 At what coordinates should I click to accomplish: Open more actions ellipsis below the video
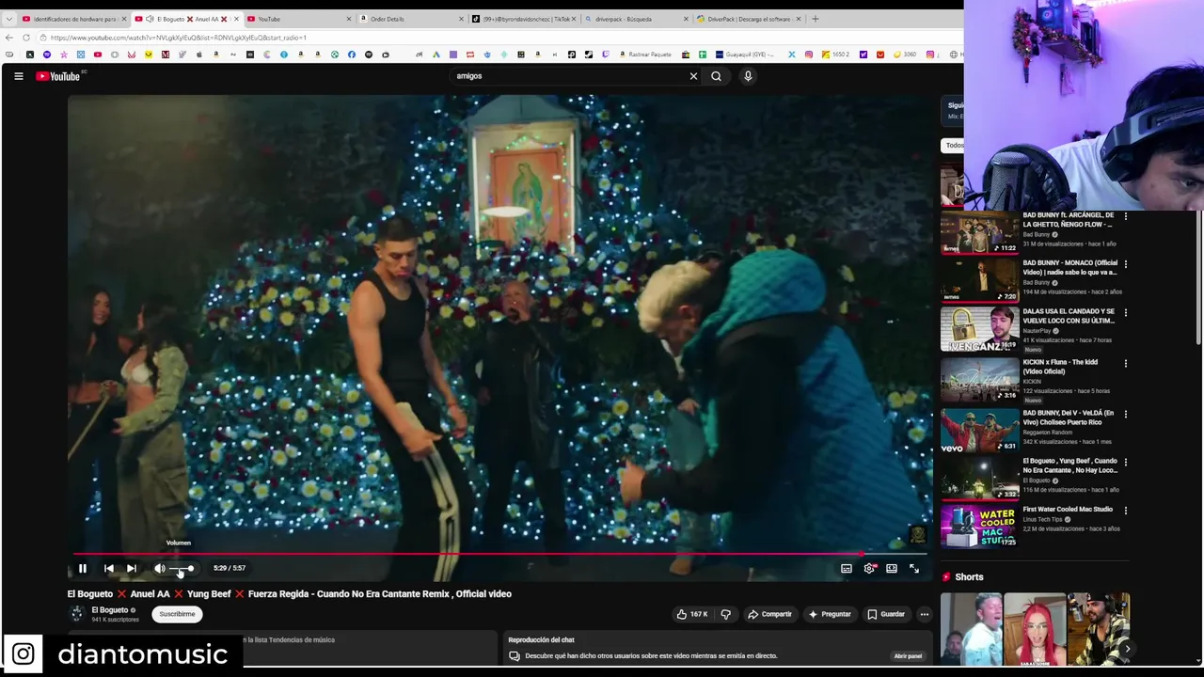[925, 614]
